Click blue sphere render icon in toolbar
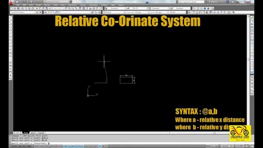 pyautogui.click(x=205, y=8)
